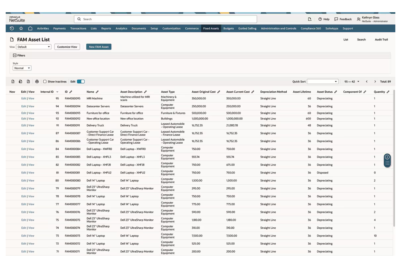Export the asset list as PDF
401x268 pixels.
28,81
